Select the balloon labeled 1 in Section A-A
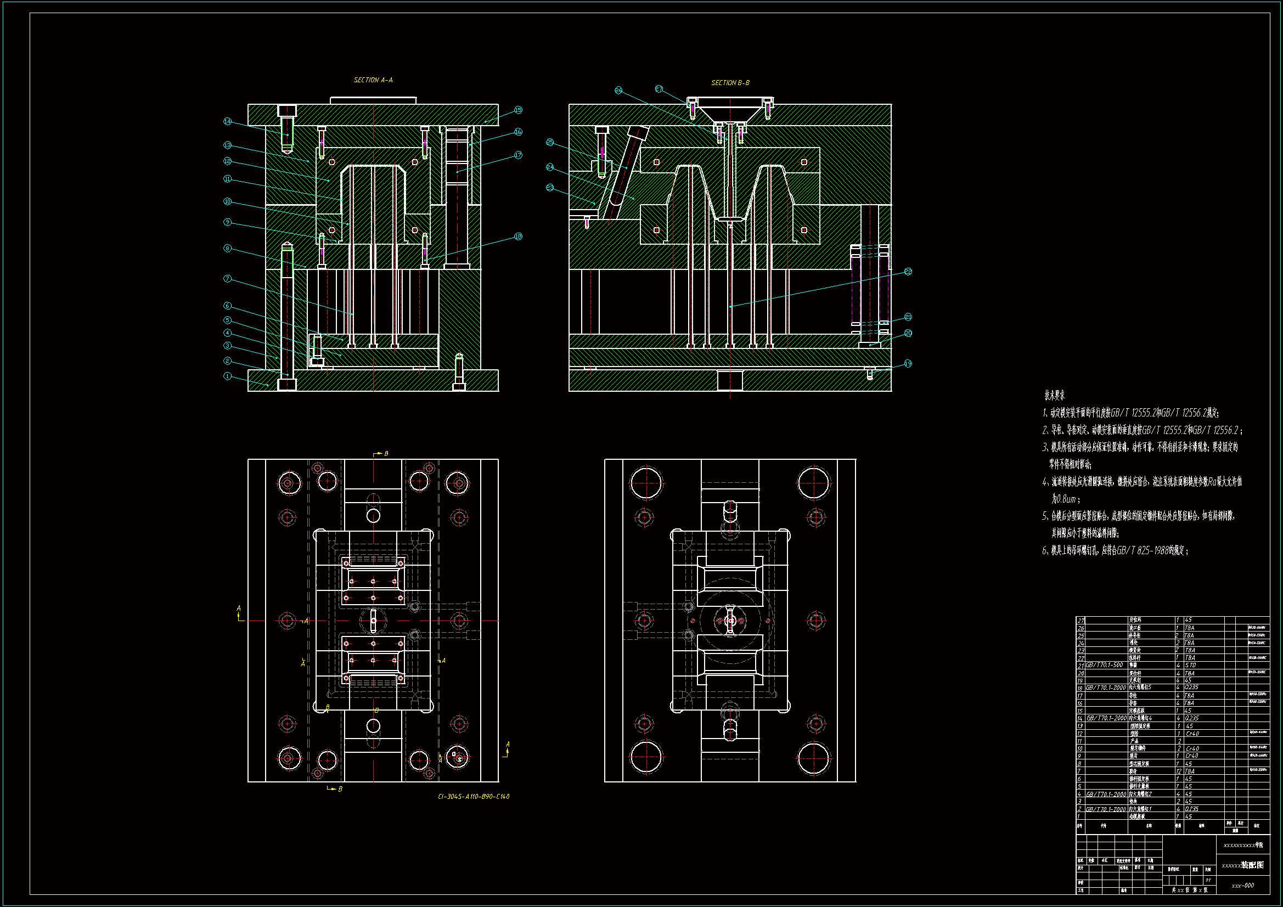This screenshot has height=907, width=1283. click(227, 376)
